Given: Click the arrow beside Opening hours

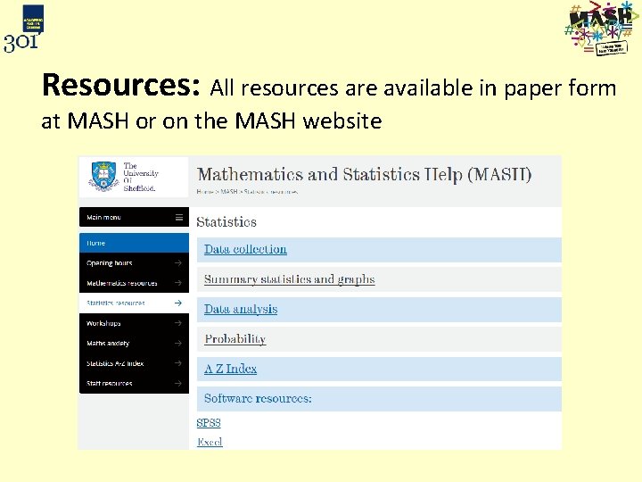Looking at the screenshot, I should (178, 262).
